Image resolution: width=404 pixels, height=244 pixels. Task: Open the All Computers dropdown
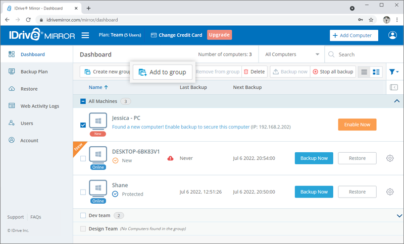pos(292,54)
